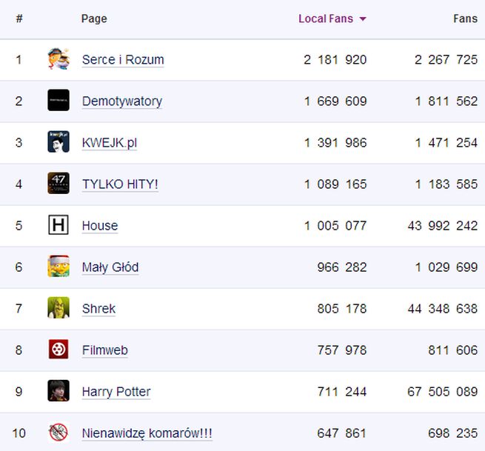Click the Page column header
Image resolution: width=485 pixels, height=451 pixels.
click(94, 19)
